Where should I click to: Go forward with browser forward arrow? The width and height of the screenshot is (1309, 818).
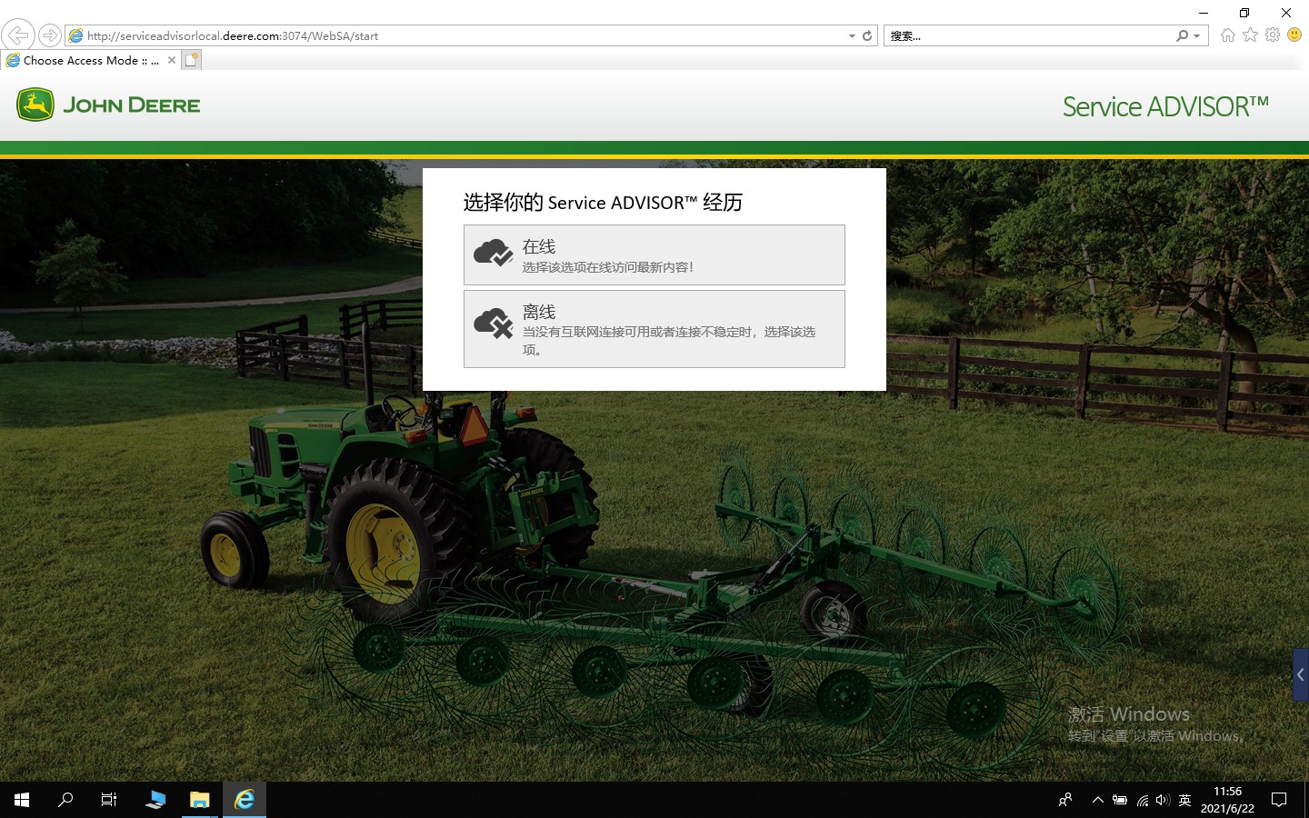coord(50,35)
